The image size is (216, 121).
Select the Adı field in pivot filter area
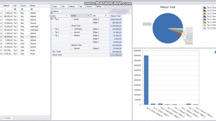[x=64, y=6]
